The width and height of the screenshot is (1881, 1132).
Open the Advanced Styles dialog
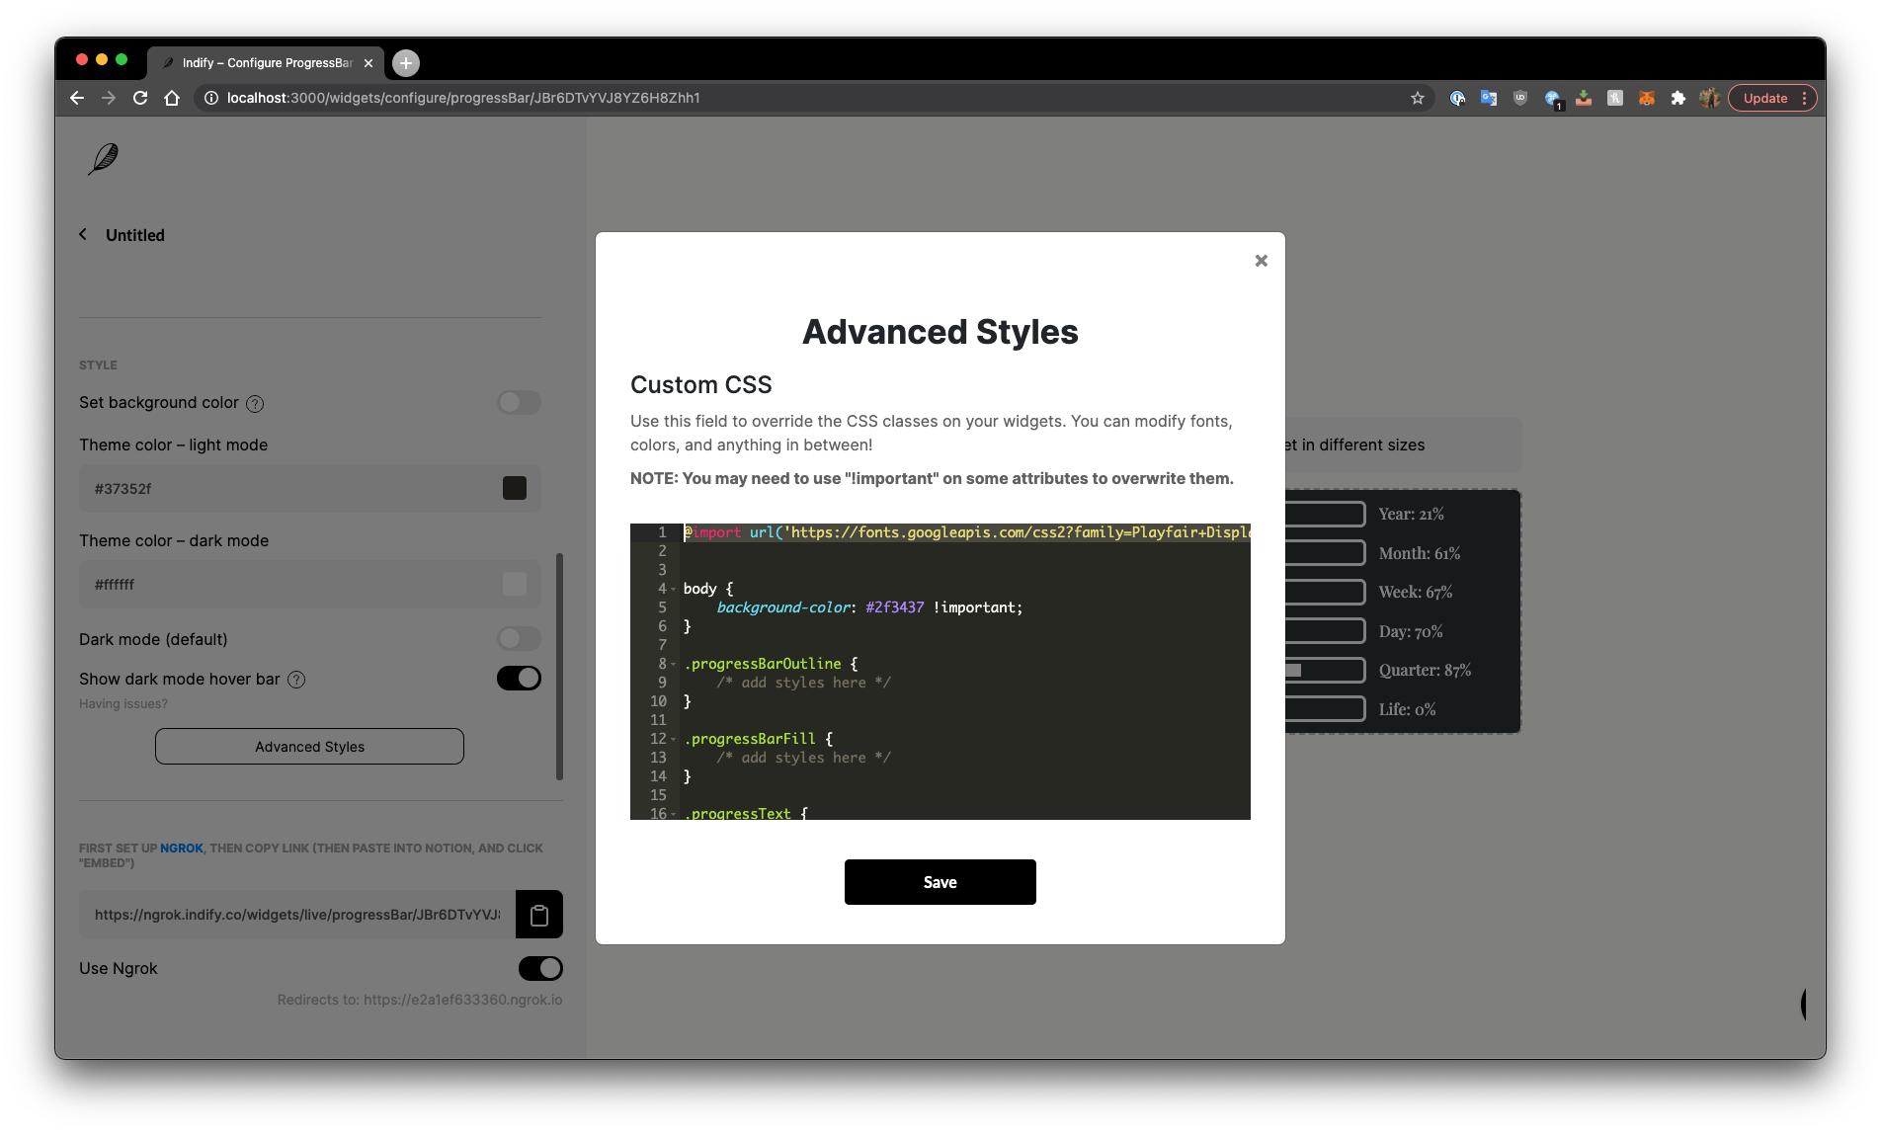click(x=308, y=746)
